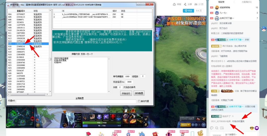Click the 发个弹幕呗 chat input
267x136 pixels.
[x=241, y=134]
